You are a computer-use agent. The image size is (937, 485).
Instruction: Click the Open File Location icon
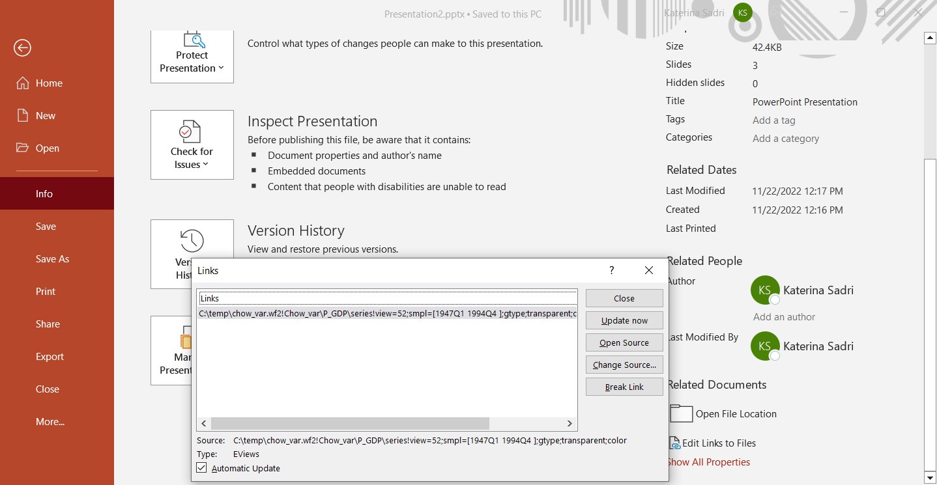(681, 413)
